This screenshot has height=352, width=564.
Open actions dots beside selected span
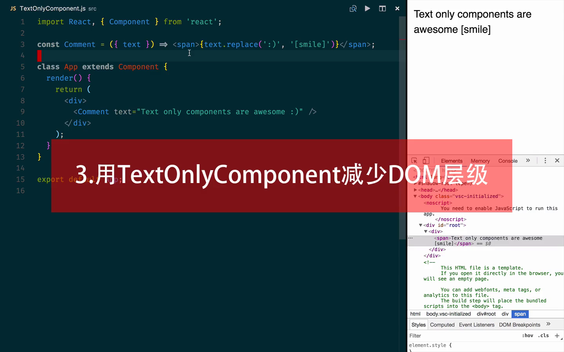410,238
